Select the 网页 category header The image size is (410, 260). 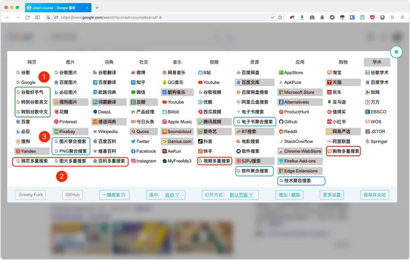tap(32, 62)
